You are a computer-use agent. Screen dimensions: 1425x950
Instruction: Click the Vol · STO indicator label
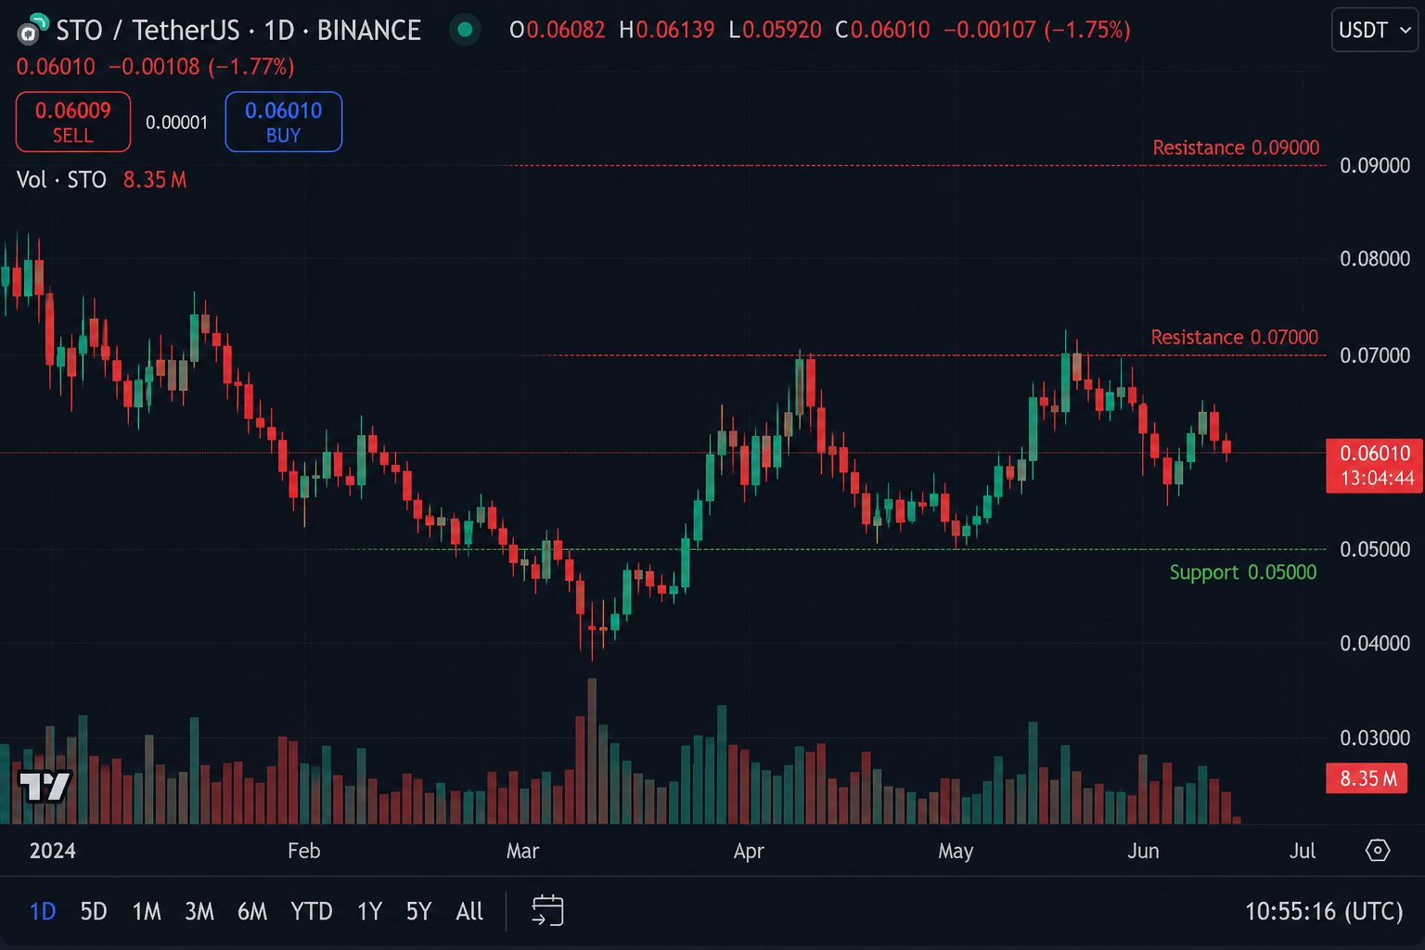tap(61, 179)
